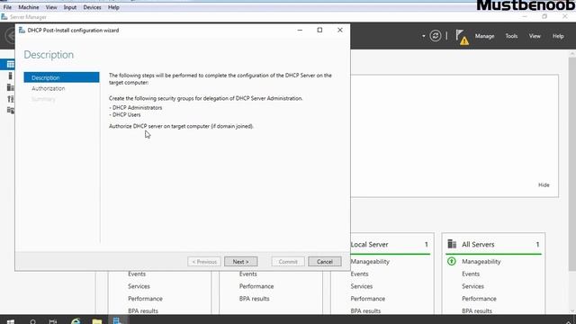This screenshot has height=324, width=576.
Task: Click Manageability under All Servers
Action: [x=481, y=262]
